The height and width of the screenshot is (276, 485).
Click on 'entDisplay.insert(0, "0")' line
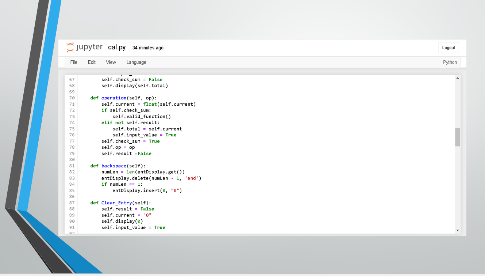click(147, 190)
